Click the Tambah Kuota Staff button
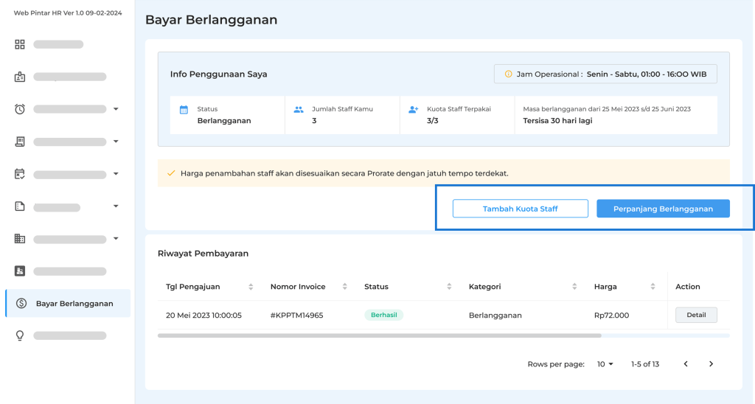 (x=520, y=209)
